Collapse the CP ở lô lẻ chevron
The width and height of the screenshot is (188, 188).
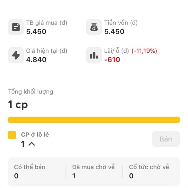click(x=32, y=144)
